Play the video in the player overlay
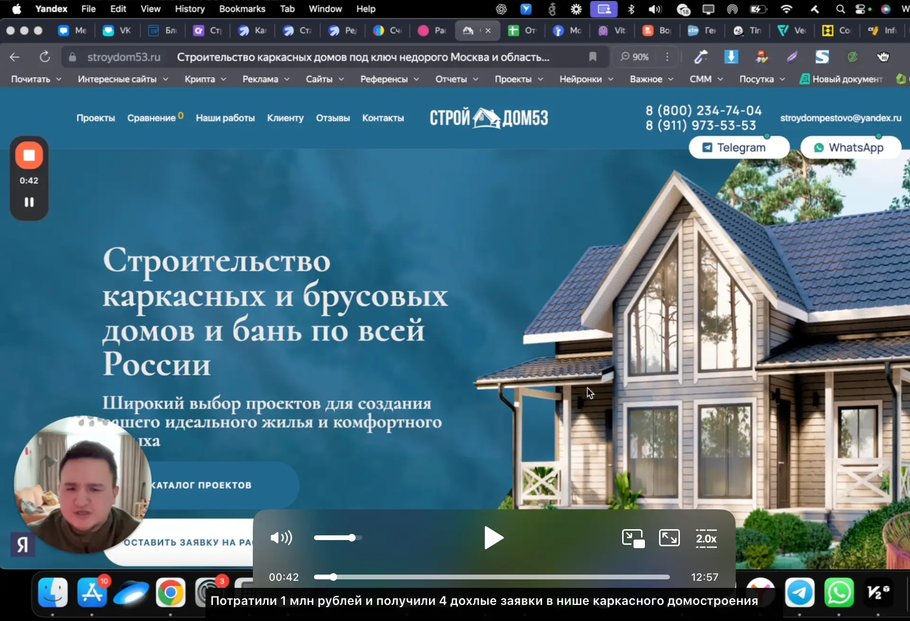 pyautogui.click(x=493, y=538)
